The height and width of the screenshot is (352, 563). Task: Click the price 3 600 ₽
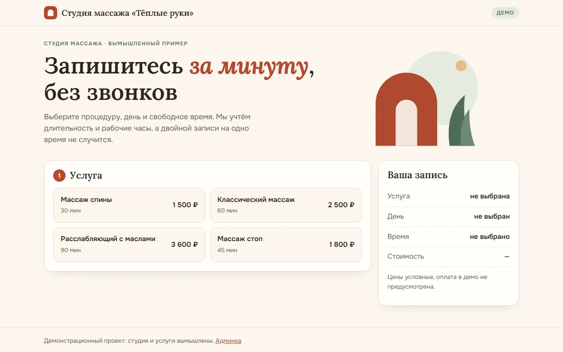[x=185, y=245]
